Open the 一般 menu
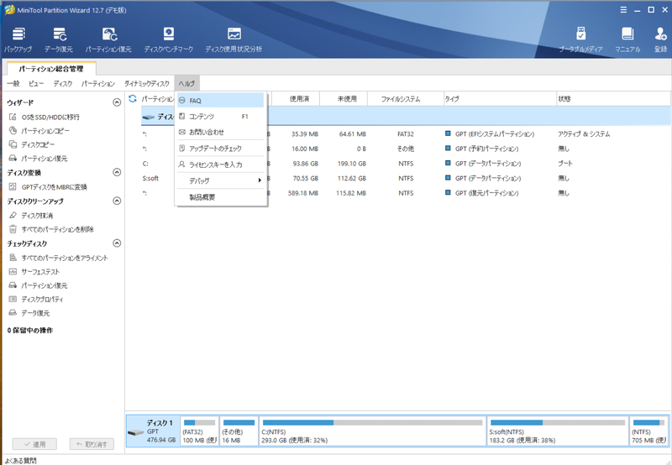 click(13, 83)
